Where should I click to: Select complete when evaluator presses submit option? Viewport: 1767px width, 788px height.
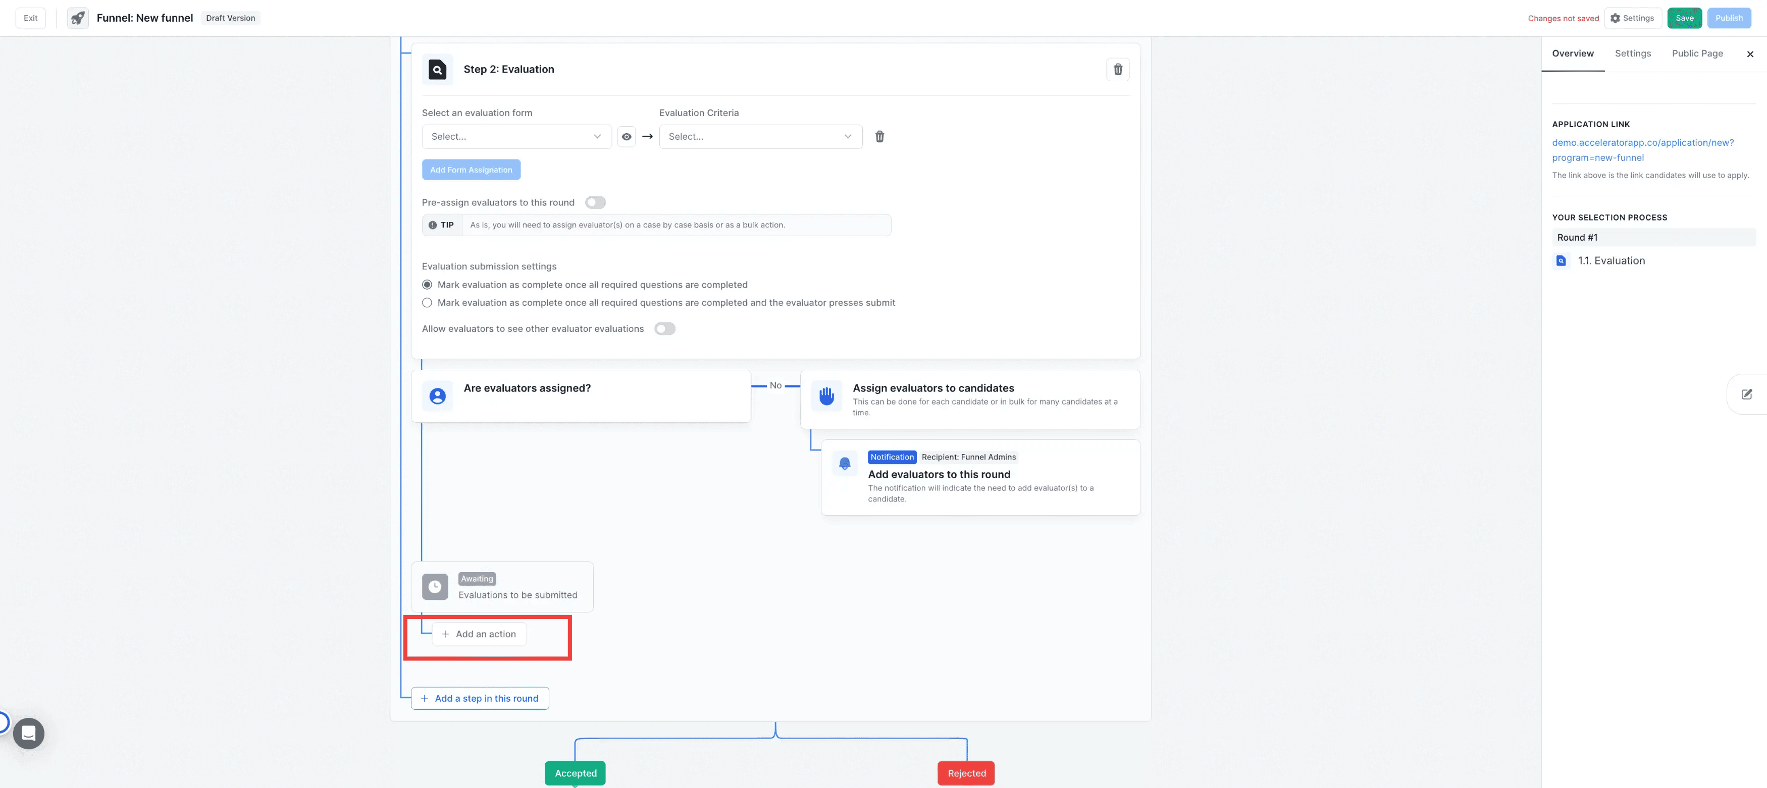(x=427, y=303)
